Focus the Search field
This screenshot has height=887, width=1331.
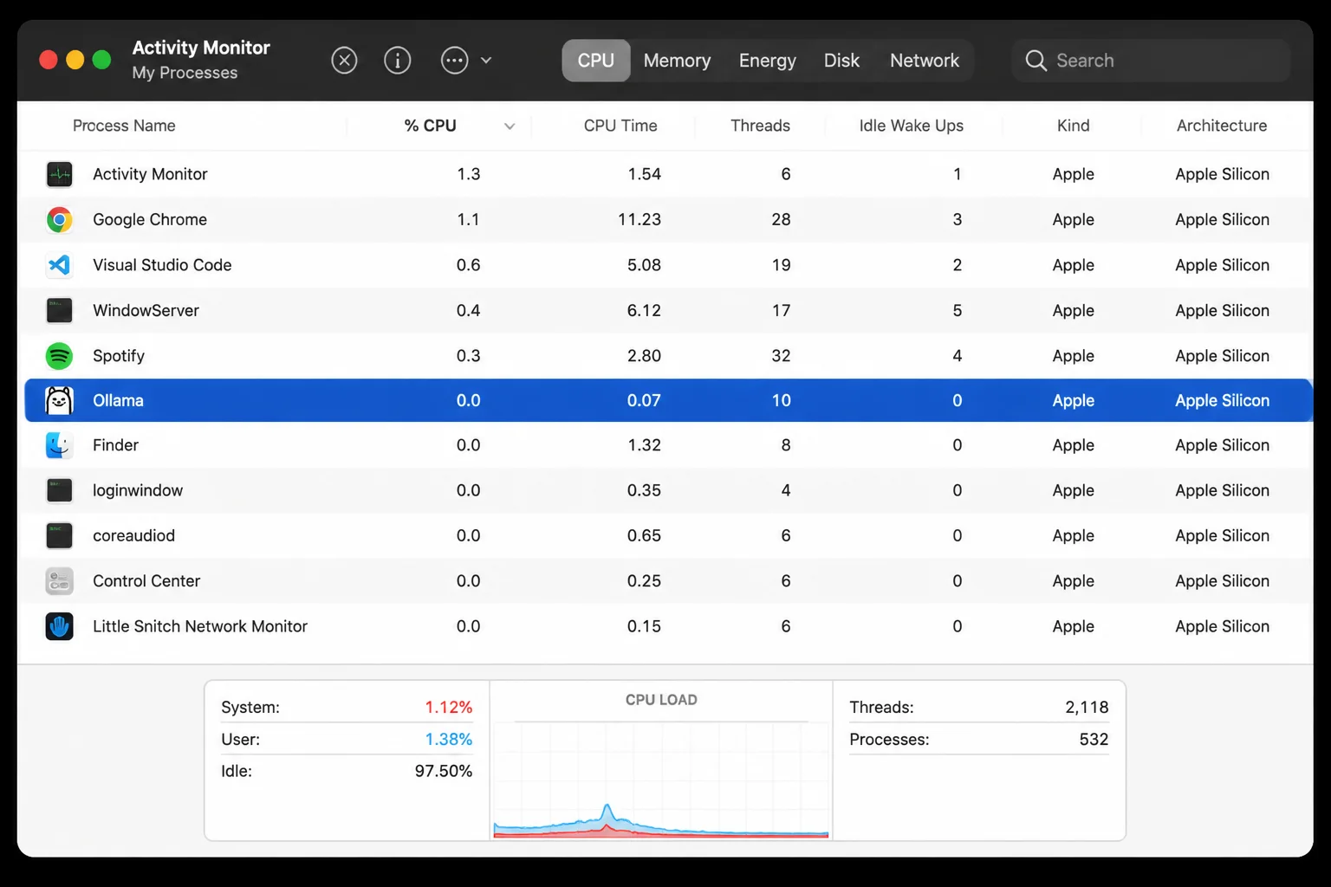click(x=1151, y=61)
